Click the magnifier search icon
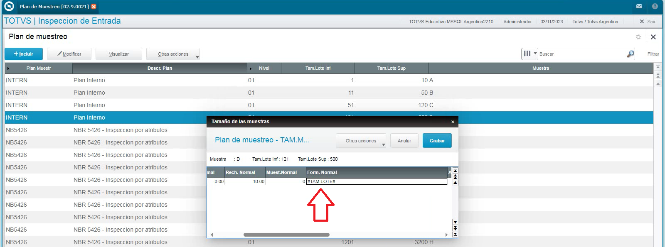Image resolution: width=665 pixels, height=247 pixels. [631, 54]
